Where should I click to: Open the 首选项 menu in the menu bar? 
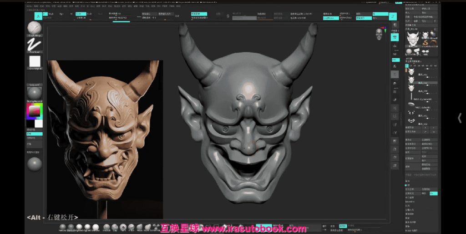click(x=117, y=6)
